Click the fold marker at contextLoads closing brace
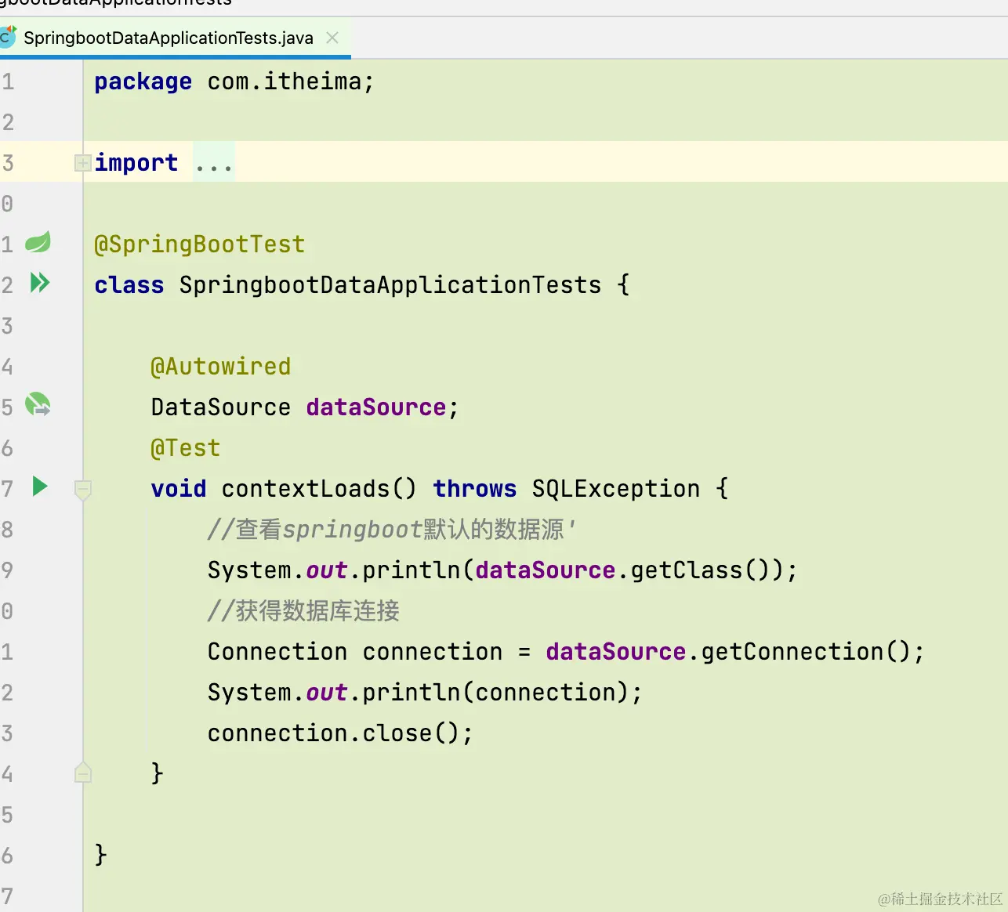This screenshot has width=1008, height=912. coord(82,773)
